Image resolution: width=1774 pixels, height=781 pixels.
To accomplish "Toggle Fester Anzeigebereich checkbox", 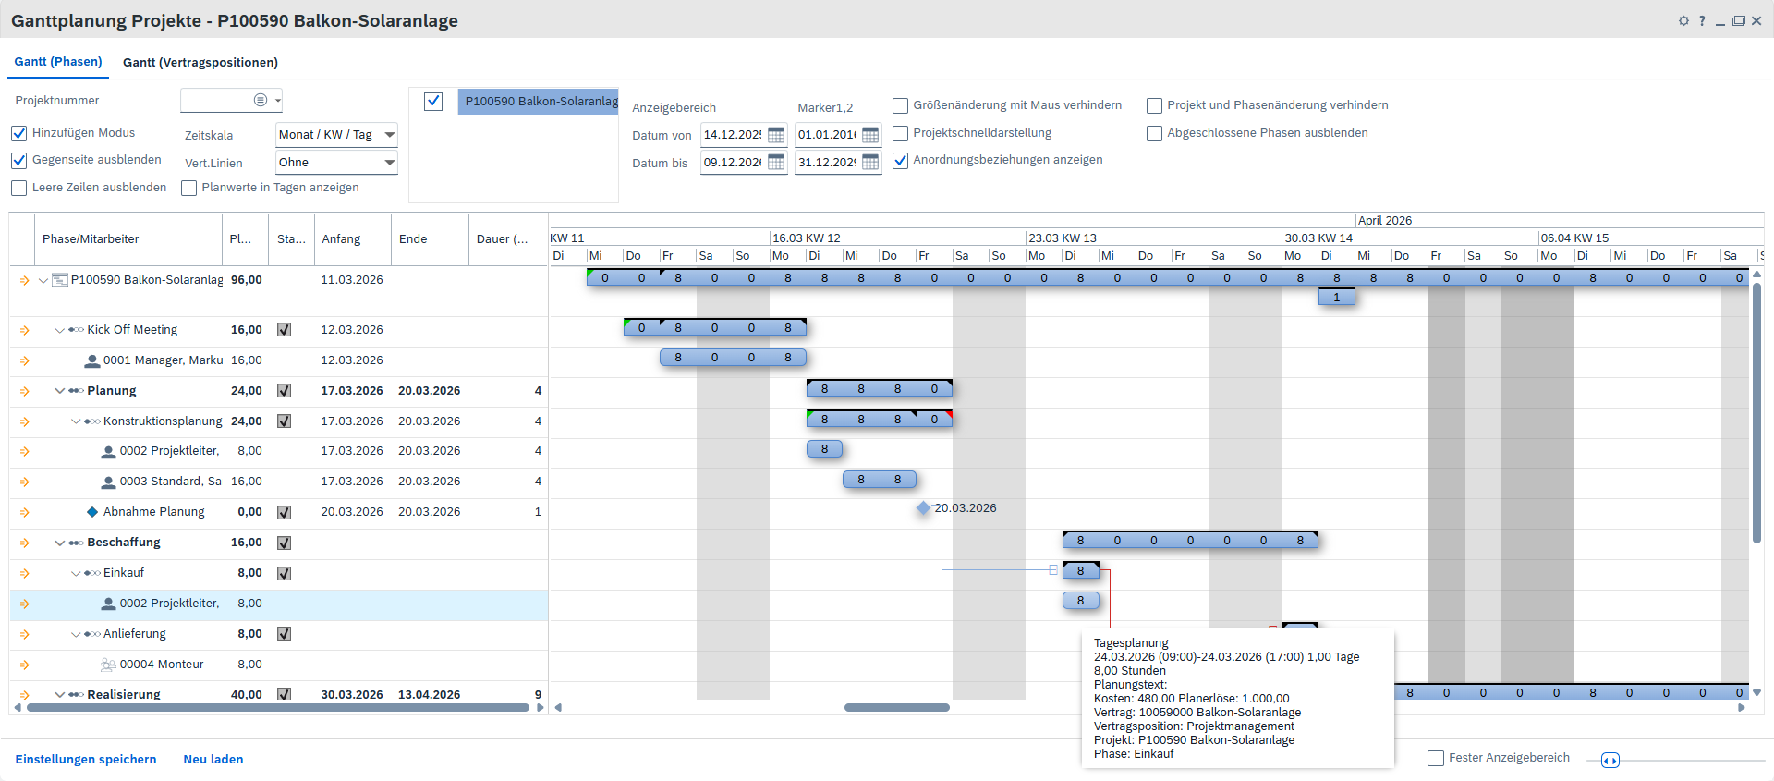I will 1435,759.
